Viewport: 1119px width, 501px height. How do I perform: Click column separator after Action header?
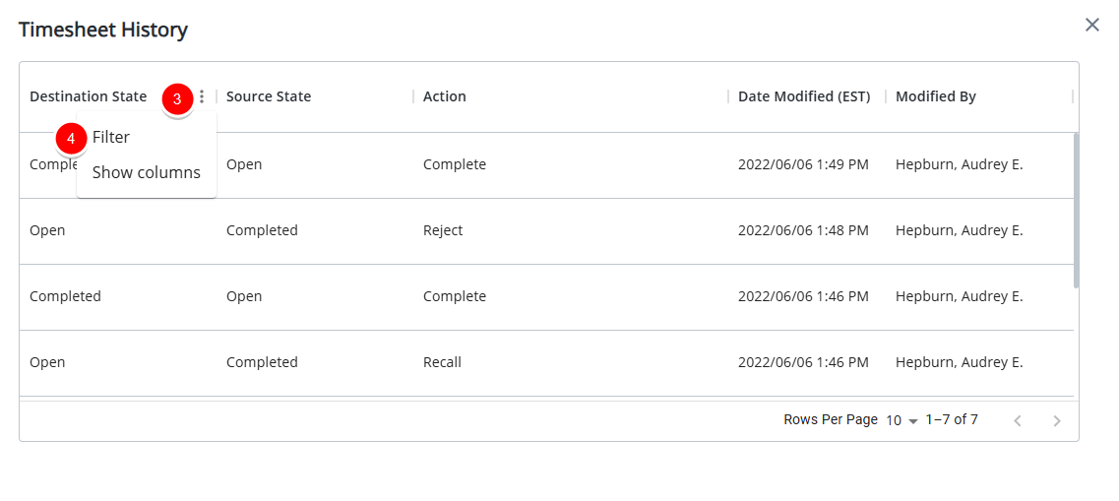tap(728, 96)
